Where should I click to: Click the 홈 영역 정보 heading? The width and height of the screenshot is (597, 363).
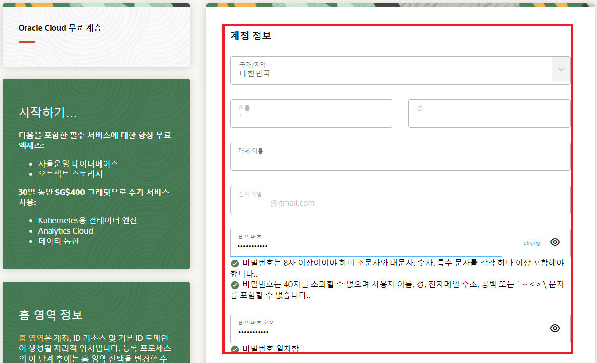pyautogui.click(x=51, y=315)
